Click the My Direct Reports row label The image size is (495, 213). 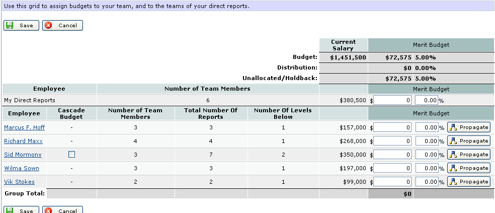30,100
